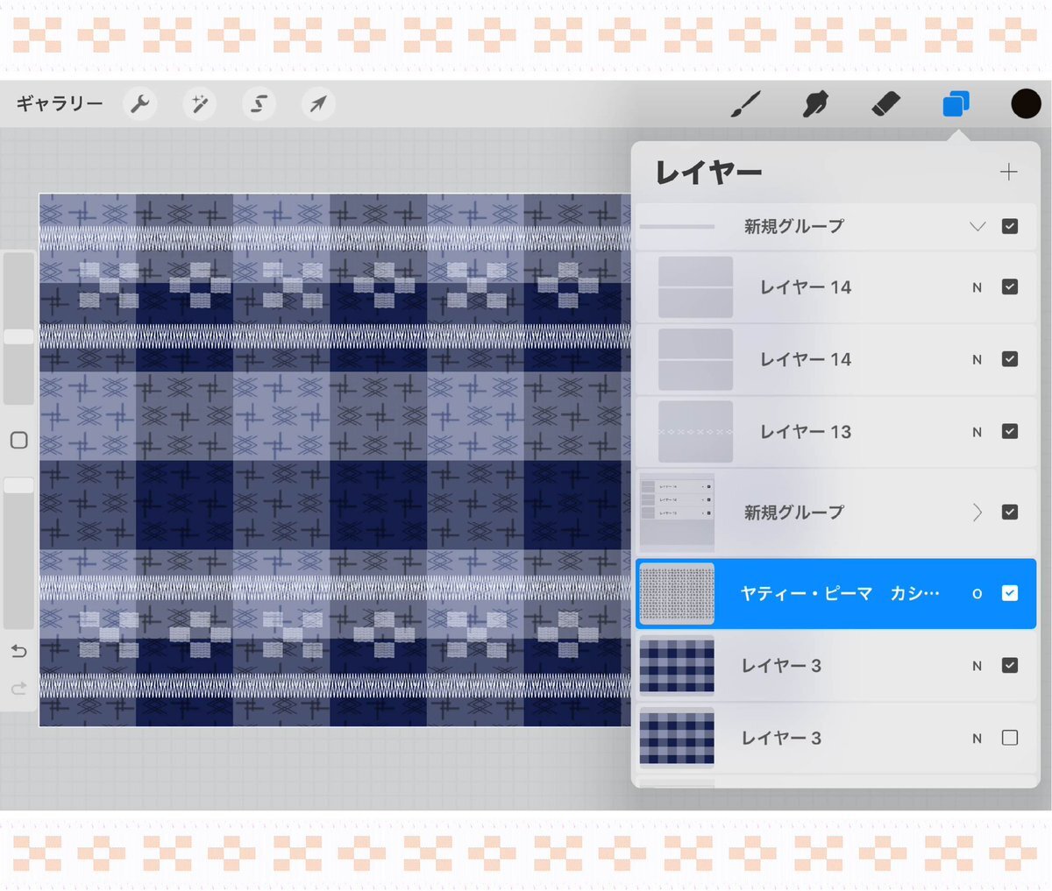Toggle checkbox of レイヤー 14 directly under the group header
Screen dimensions: 1052x891
(x=1010, y=287)
